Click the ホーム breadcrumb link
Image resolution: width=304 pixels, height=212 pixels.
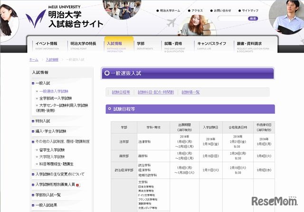(34, 60)
